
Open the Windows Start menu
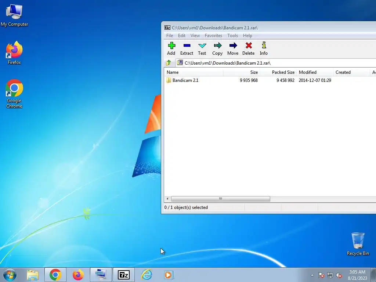click(10, 275)
